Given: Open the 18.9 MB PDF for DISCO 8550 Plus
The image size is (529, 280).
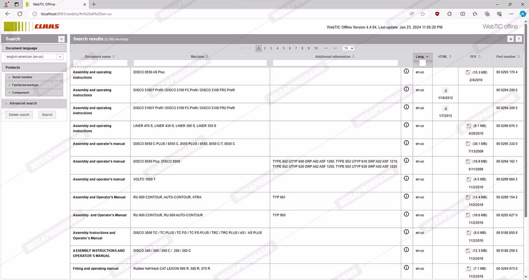Looking at the screenshot, I should coord(468,161).
